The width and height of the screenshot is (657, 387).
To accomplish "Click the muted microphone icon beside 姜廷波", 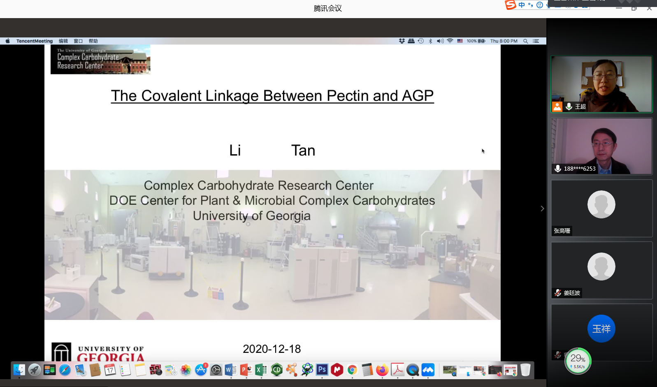I will (x=558, y=293).
